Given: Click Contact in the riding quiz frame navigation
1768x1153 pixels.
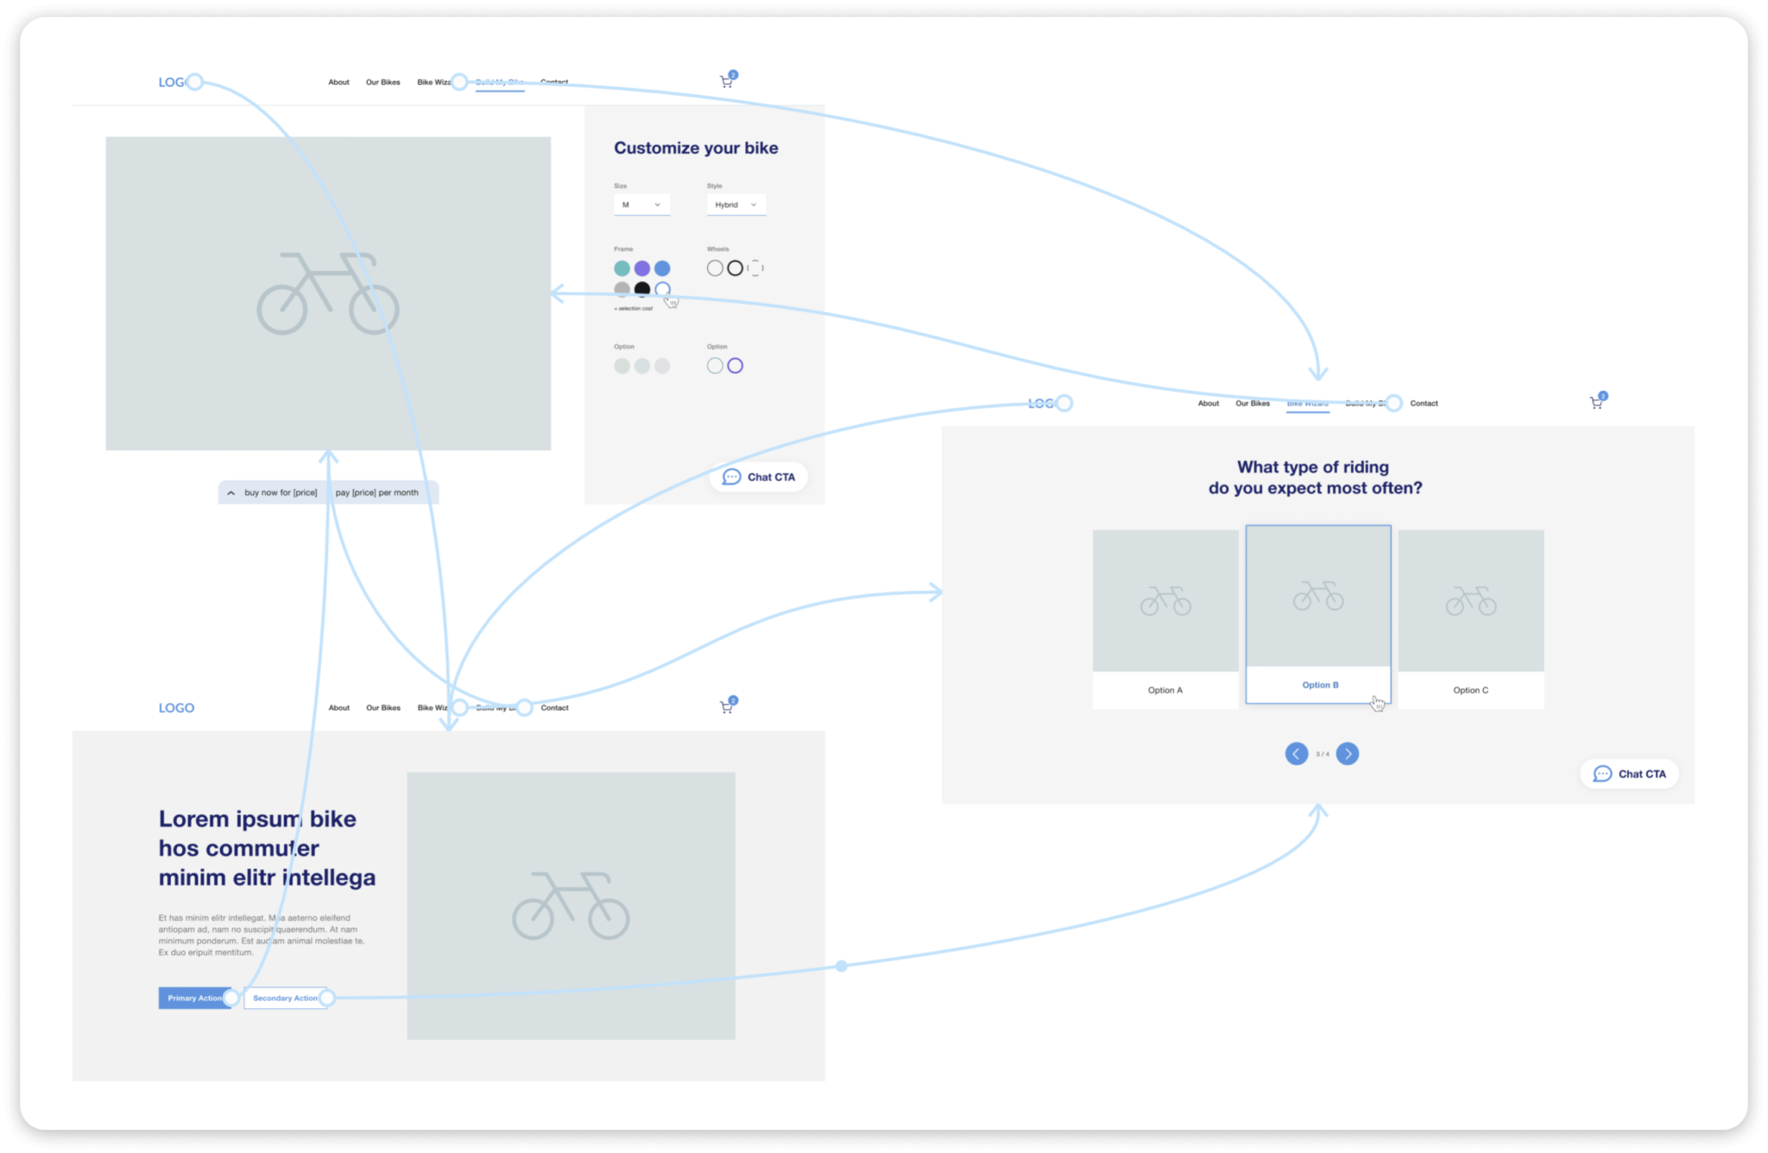Looking at the screenshot, I should (1424, 403).
